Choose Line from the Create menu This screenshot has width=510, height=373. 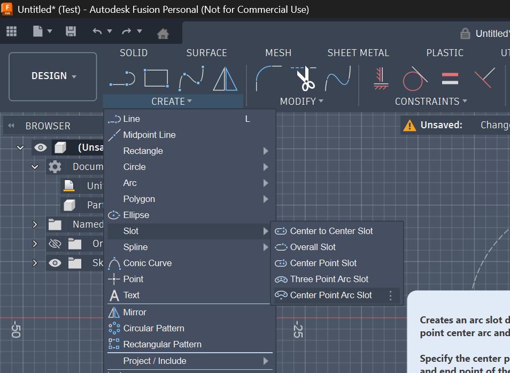190,119
